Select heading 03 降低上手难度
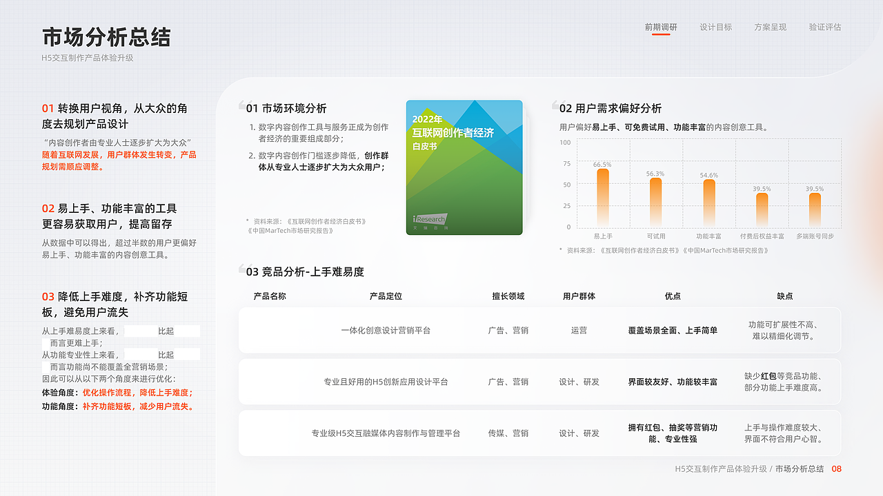The image size is (883, 496). point(115,304)
